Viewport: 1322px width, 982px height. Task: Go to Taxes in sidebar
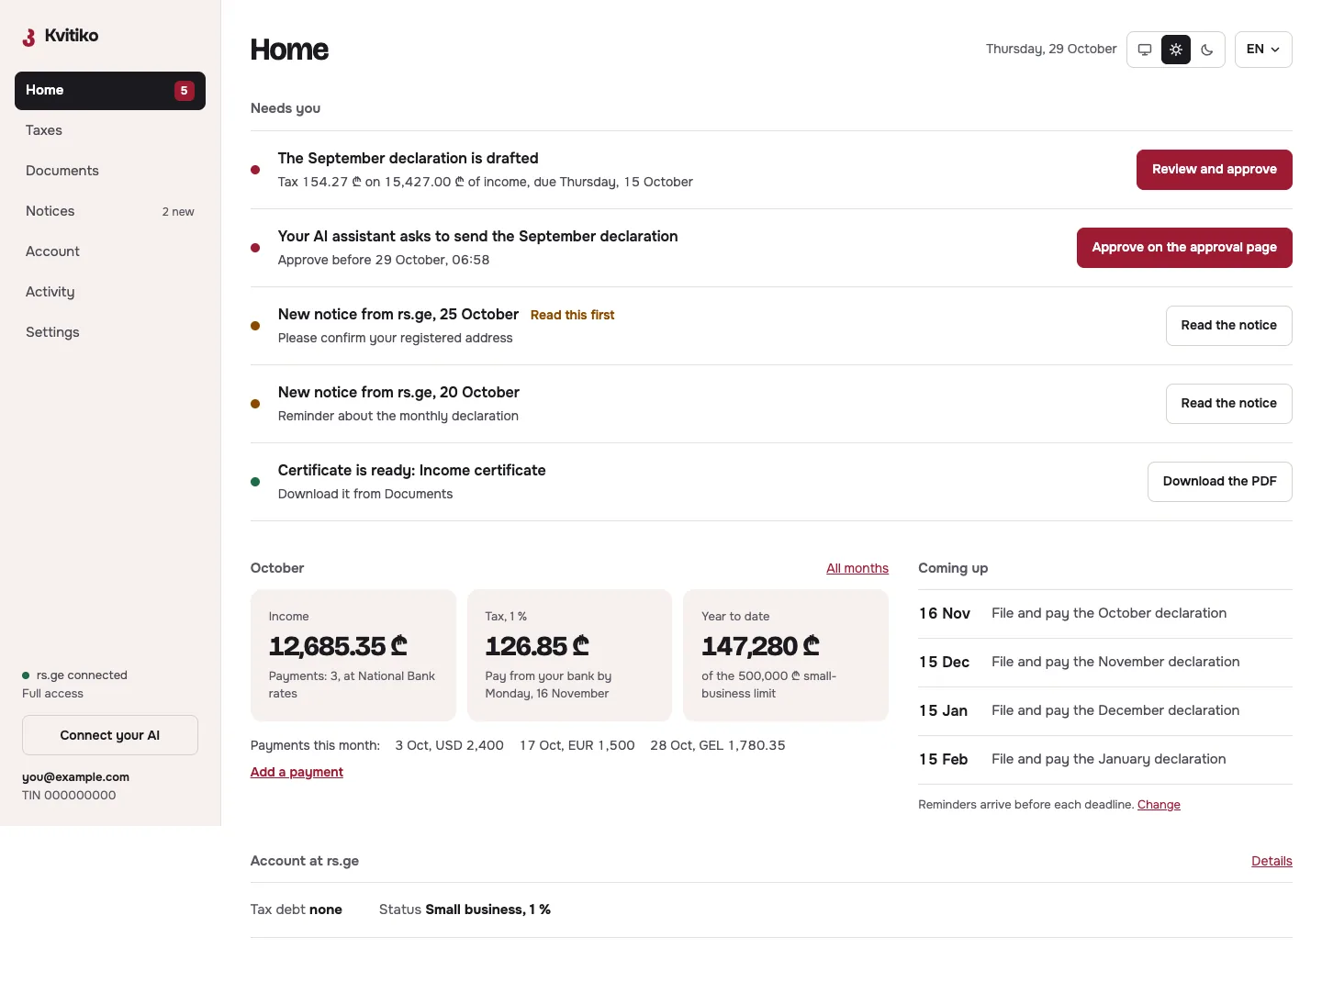click(x=110, y=130)
